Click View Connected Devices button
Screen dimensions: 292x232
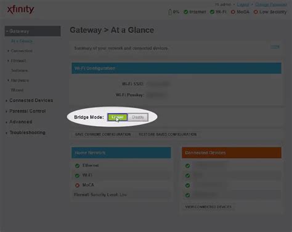click(208, 207)
